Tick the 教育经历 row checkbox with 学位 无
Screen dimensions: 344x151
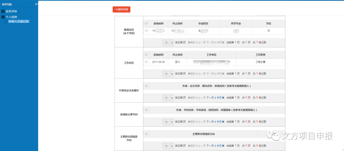146,31
